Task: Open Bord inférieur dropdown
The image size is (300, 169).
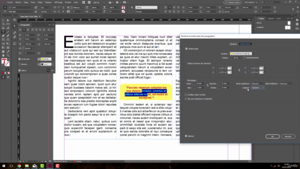Action: click(x=286, y=84)
